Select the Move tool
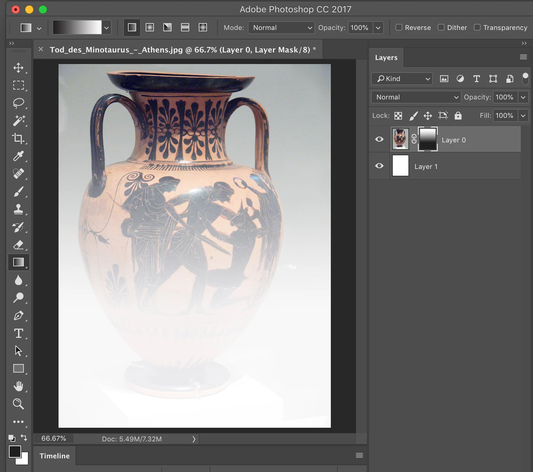 click(18, 67)
